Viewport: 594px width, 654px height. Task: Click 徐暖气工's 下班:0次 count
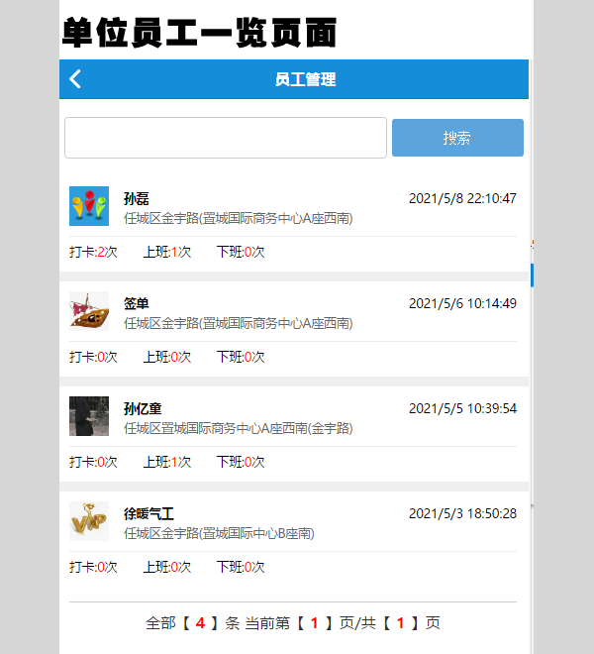click(x=241, y=567)
